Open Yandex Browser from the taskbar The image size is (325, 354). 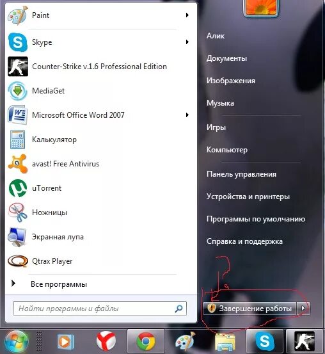(106, 341)
